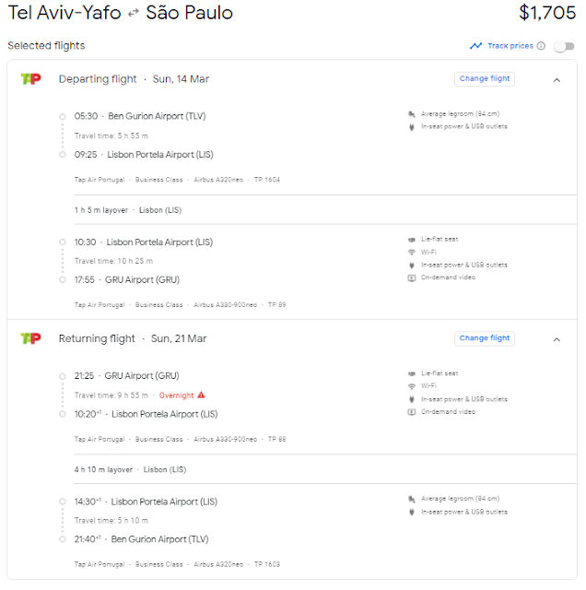Select the Returning flight Sun, 21 Mar header
Image resolution: width=586 pixels, height=590 pixels.
[x=133, y=338]
